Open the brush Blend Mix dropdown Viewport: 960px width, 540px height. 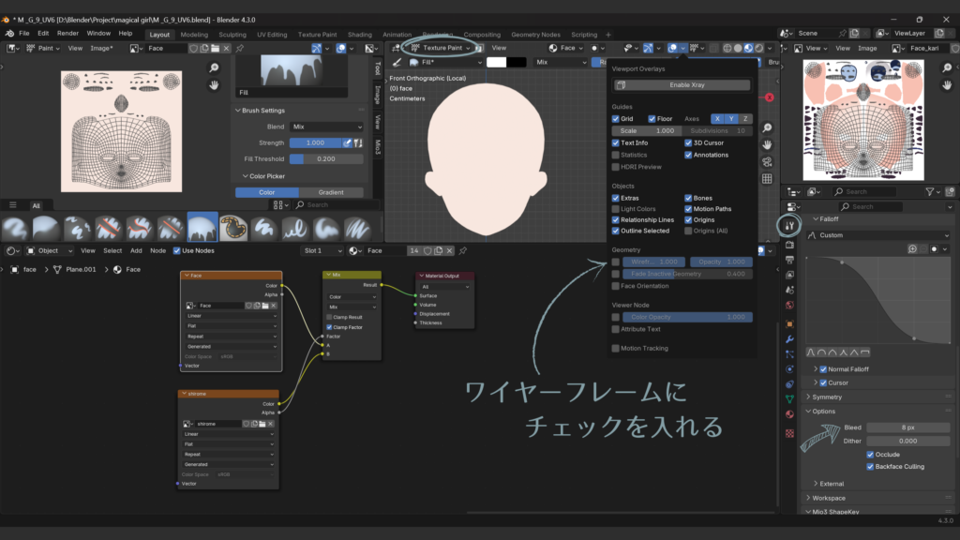[326, 127]
